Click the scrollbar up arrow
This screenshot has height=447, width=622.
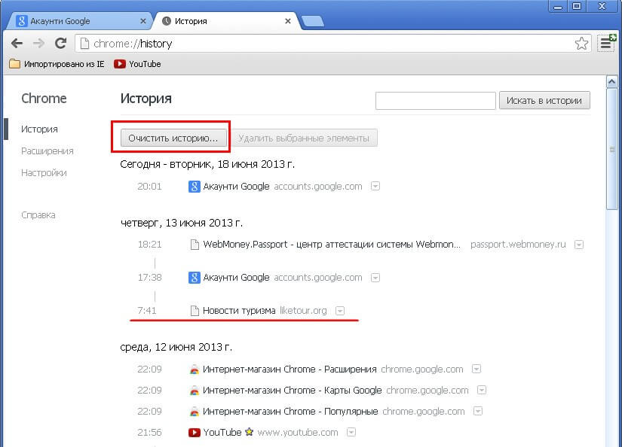coord(611,81)
